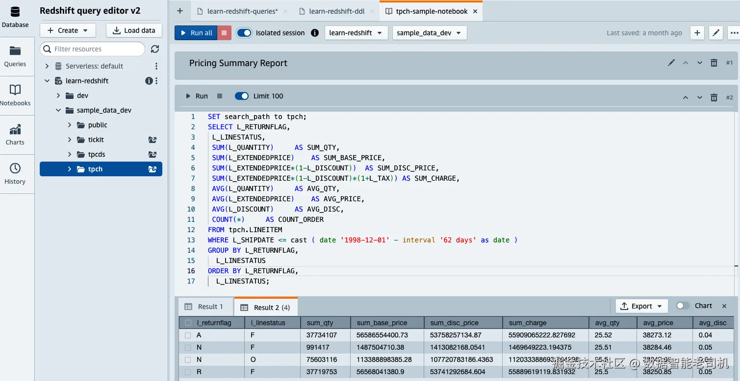Expand the tickit schema tree node
740x381 pixels.
click(x=70, y=140)
